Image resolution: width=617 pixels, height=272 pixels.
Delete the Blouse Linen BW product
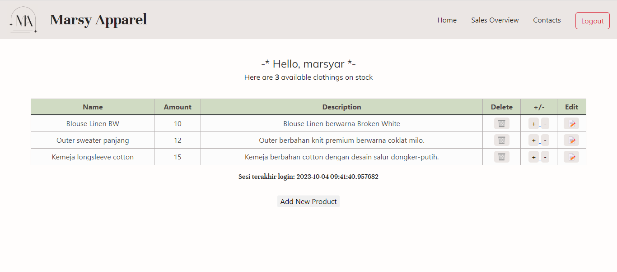(x=501, y=123)
